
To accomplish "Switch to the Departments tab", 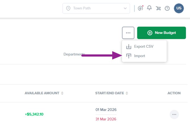I will pos(74,54).
